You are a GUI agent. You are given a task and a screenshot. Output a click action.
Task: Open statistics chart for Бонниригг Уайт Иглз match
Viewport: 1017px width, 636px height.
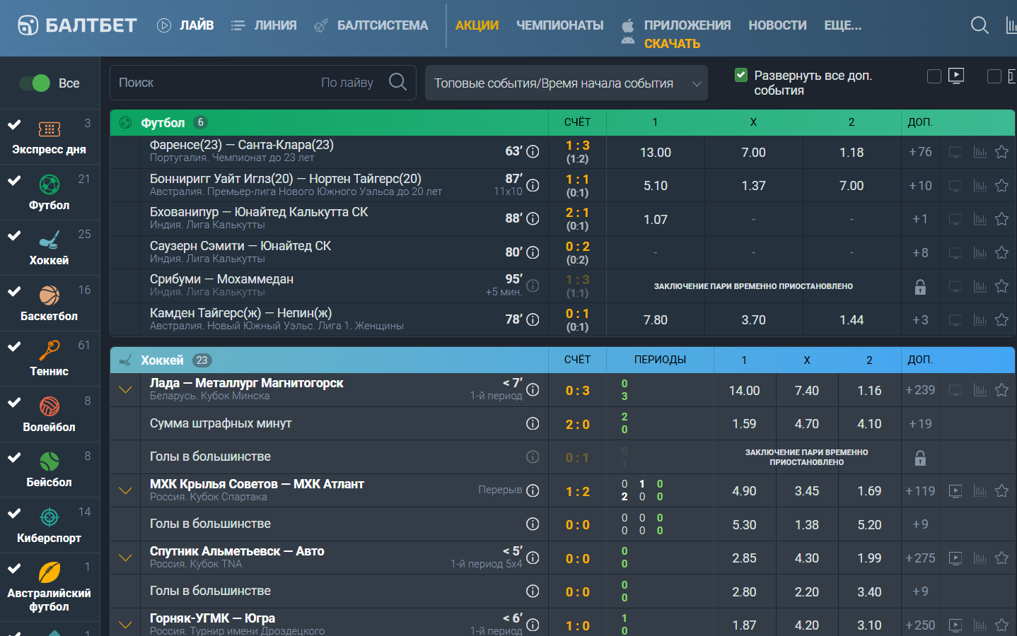point(980,186)
